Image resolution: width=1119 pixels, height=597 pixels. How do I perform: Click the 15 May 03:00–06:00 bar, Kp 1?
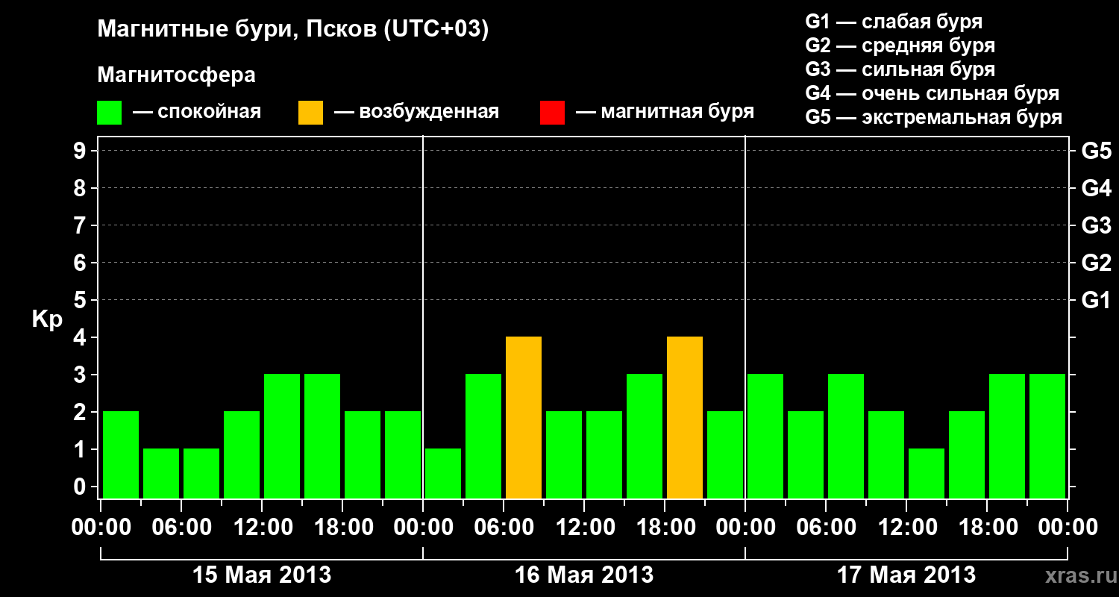click(x=161, y=474)
